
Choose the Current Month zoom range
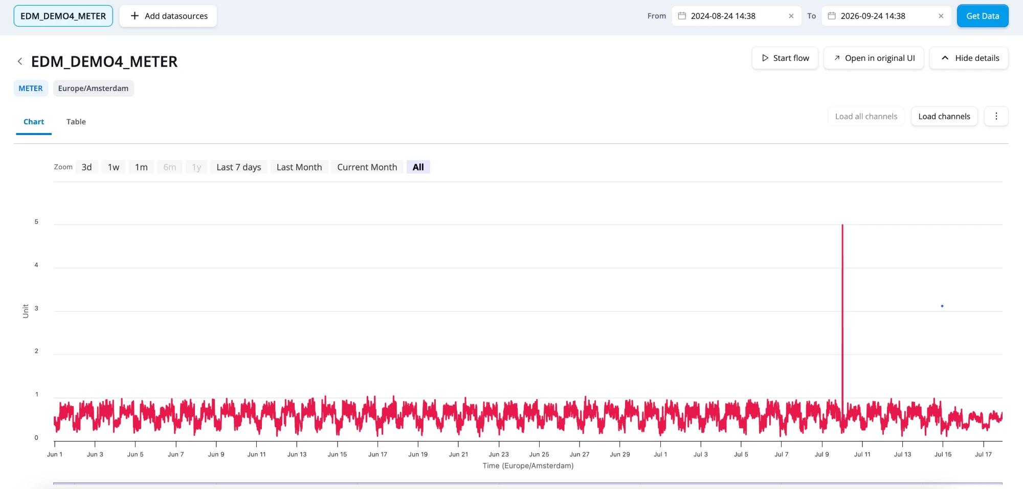click(x=367, y=167)
